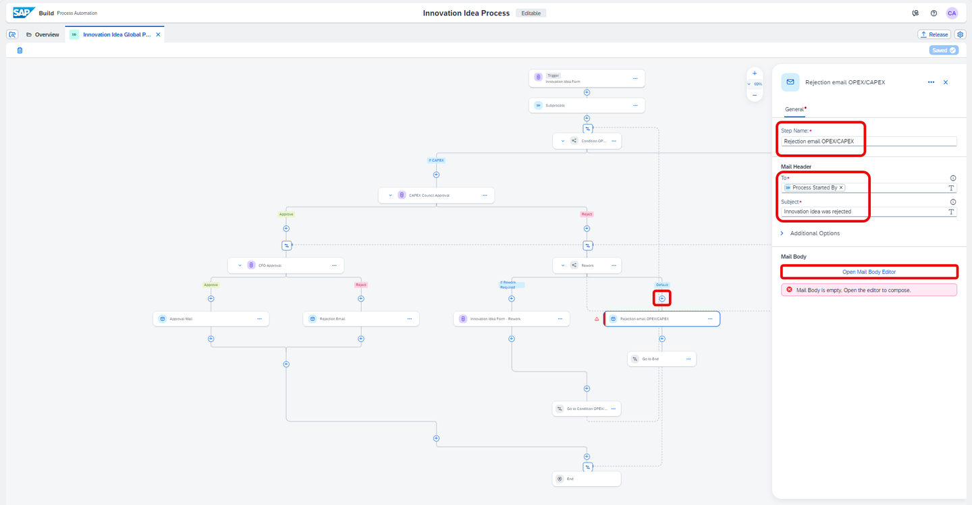This screenshot has width=972, height=505.
Task: Click the Innovation Idea Process title
Action: pos(466,13)
